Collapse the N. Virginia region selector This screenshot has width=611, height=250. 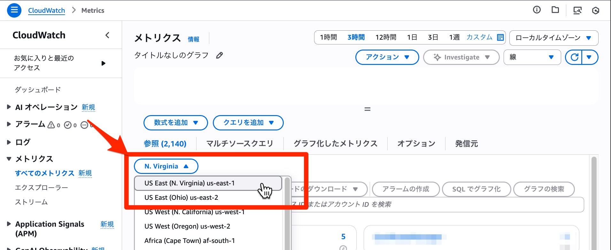(x=166, y=166)
